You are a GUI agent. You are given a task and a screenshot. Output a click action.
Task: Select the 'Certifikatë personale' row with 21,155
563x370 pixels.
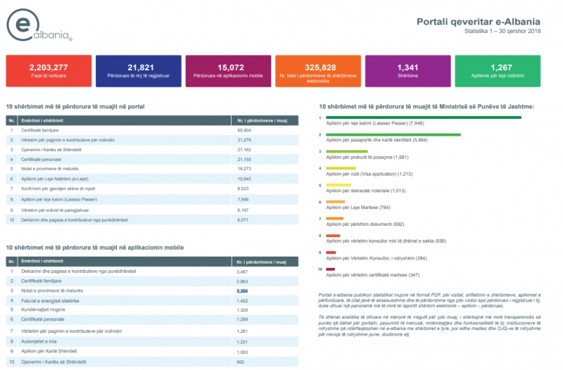152,160
